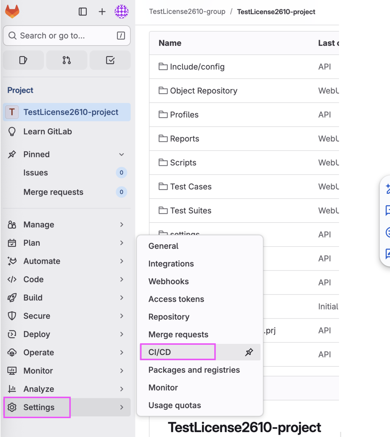Collapse the Pinned section chevron
Screen dimensions: 390x437
click(122, 154)
